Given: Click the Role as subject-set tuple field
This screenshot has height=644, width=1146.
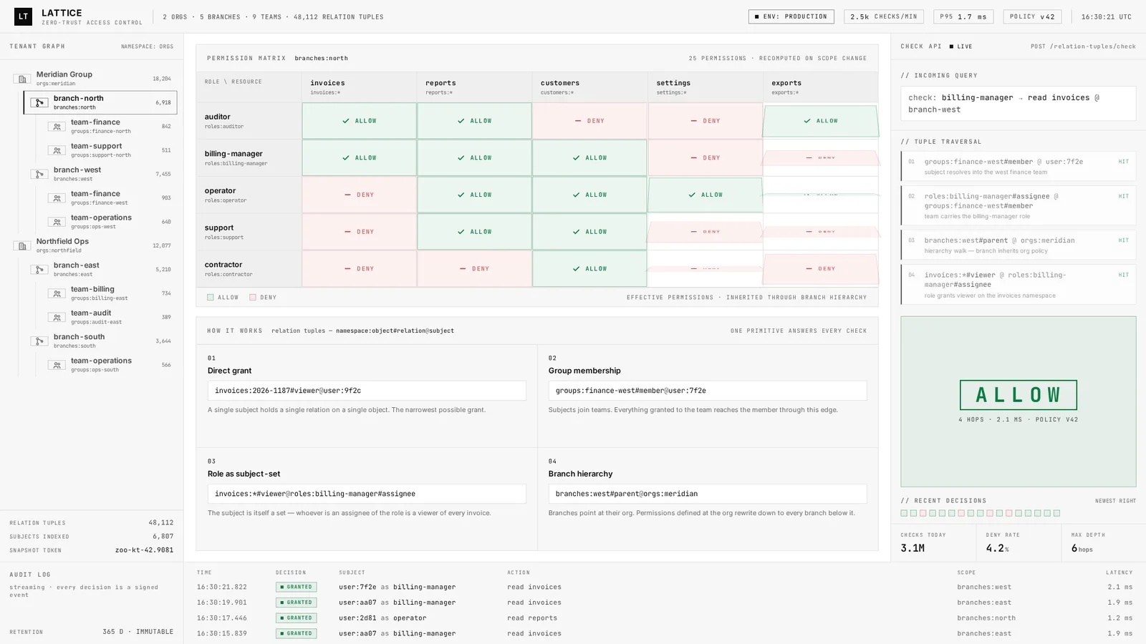Looking at the screenshot, I should pyautogui.click(x=367, y=494).
